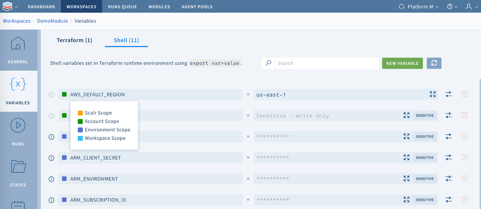
Task: Navigate to Workspaces breadcrumb link
Action: (17, 21)
